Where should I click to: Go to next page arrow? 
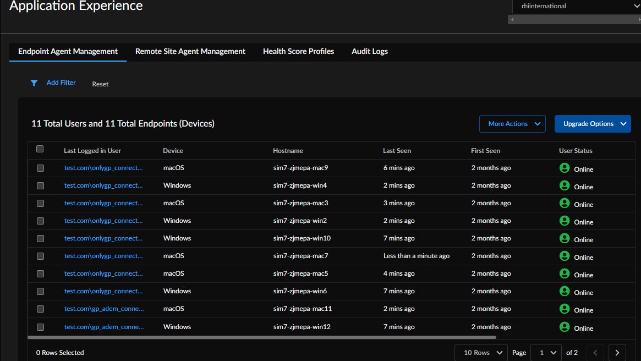click(x=617, y=353)
